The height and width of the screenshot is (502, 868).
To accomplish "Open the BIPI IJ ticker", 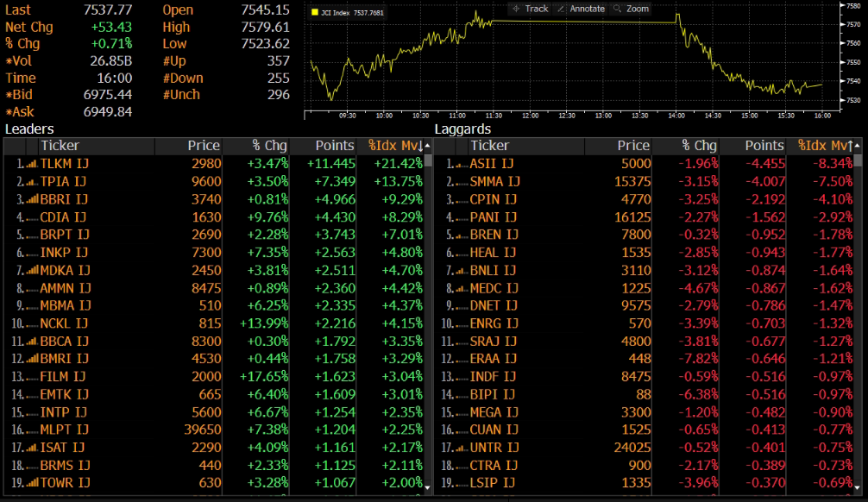I will (x=492, y=395).
